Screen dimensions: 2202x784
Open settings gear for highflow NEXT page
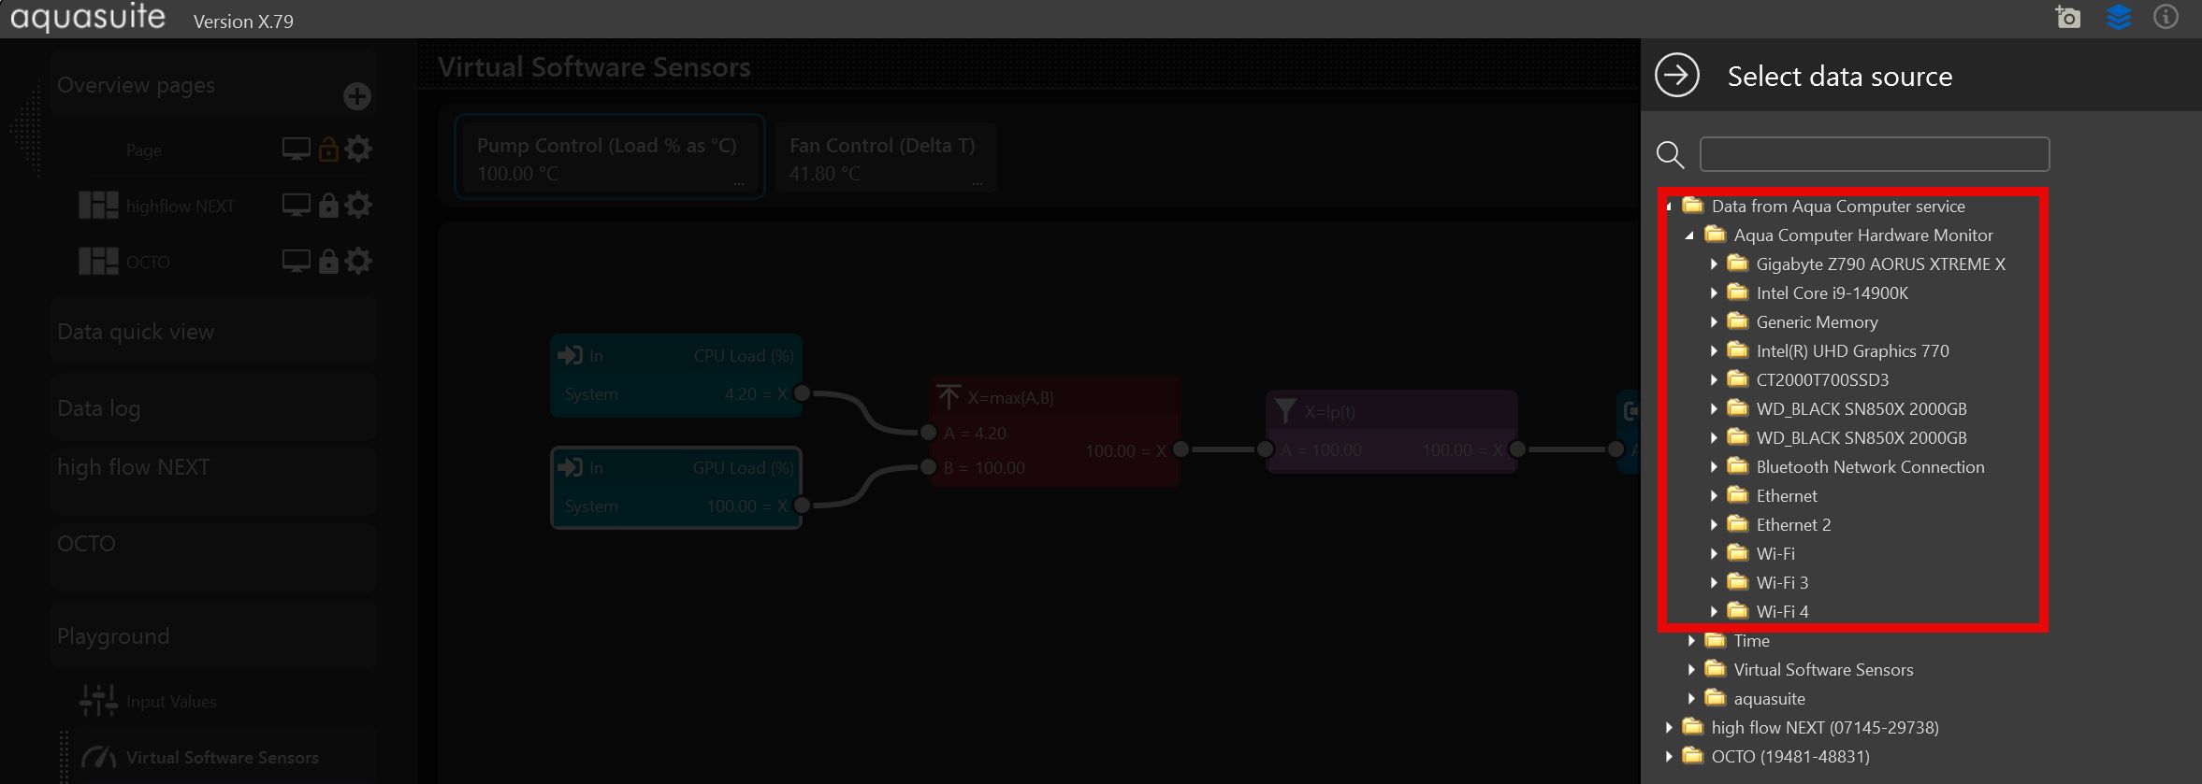click(358, 205)
